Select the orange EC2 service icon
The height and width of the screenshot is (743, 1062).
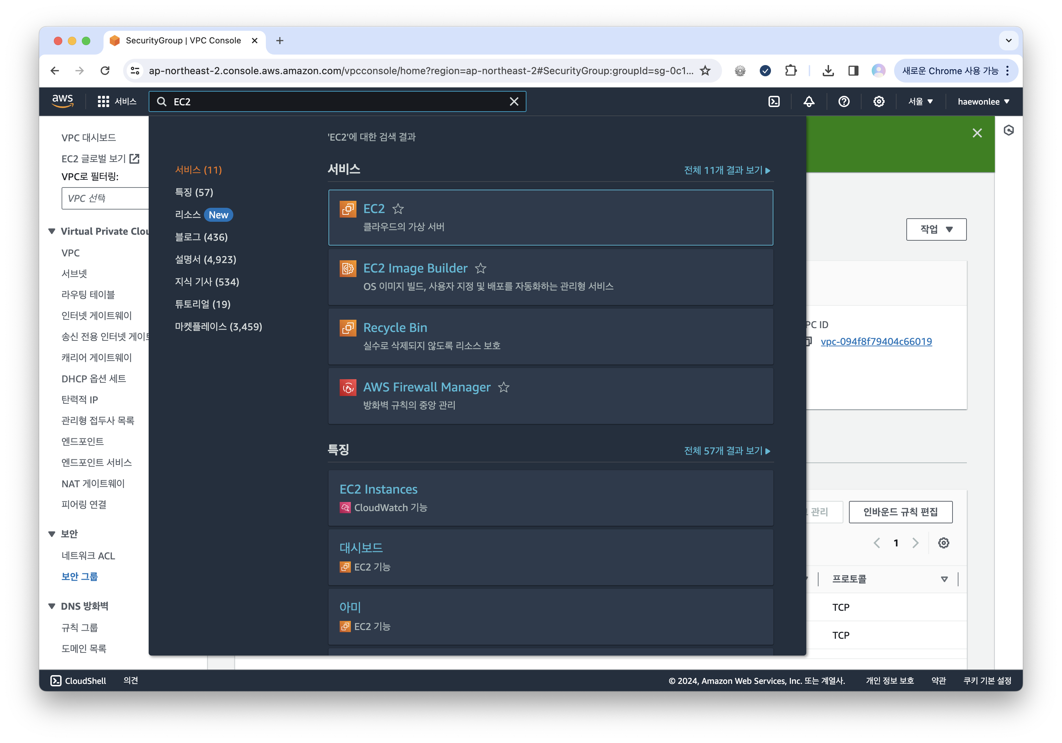click(x=348, y=209)
